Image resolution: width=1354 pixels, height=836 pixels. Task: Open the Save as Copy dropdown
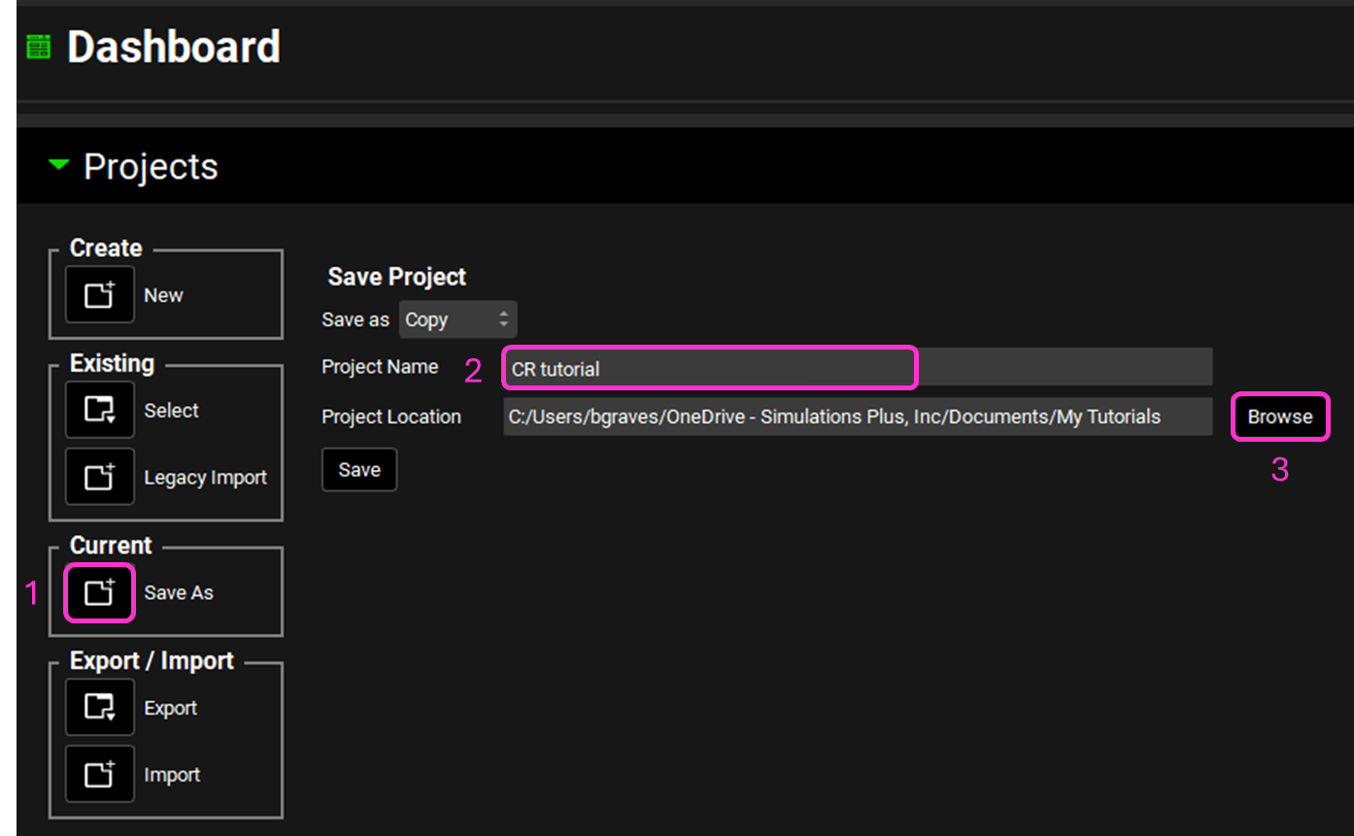[x=457, y=319]
